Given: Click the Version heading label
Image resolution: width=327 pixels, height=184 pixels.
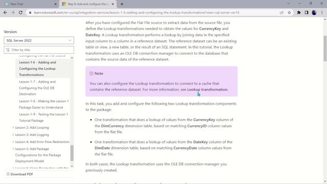Looking at the screenshot, I should [x=10, y=32].
